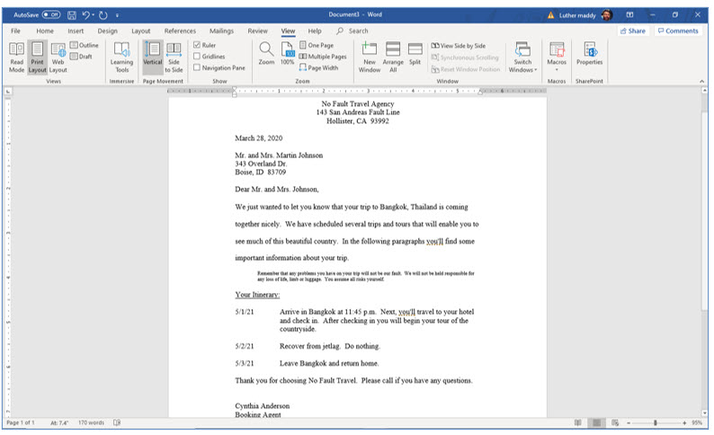Image resolution: width=714 pixels, height=435 pixels.
Task: Toggle the AutoSave switch
Action: pos(51,15)
